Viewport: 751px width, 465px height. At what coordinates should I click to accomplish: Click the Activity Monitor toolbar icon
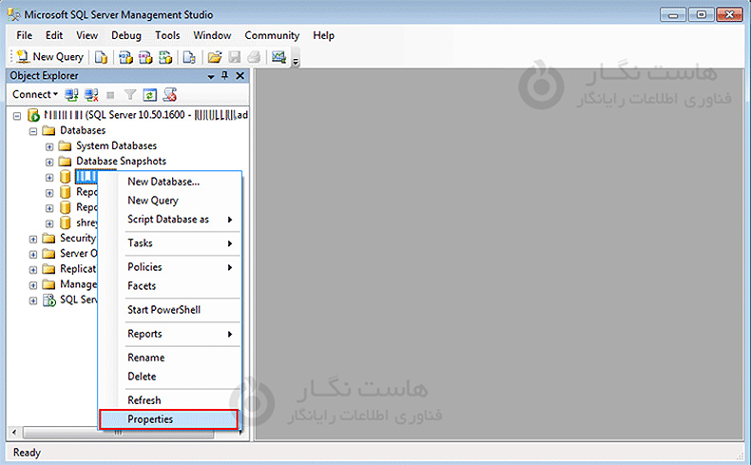click(279, 57)
